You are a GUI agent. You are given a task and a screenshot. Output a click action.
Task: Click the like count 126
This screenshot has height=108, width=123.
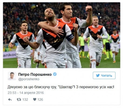(x=40, y=100)
